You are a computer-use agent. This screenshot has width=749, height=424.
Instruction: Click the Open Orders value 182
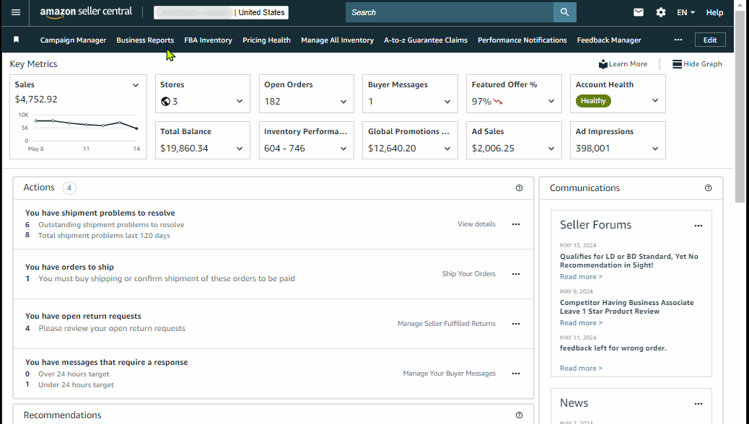click(x=272, y=101)
